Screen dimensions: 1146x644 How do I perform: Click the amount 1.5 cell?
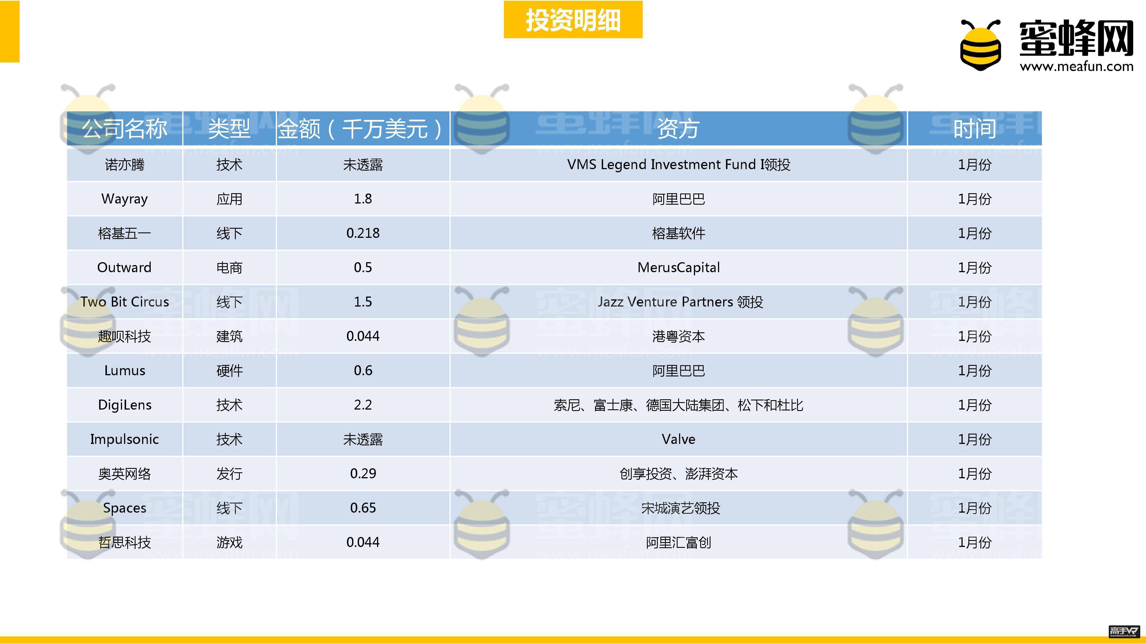click(363, 302)
